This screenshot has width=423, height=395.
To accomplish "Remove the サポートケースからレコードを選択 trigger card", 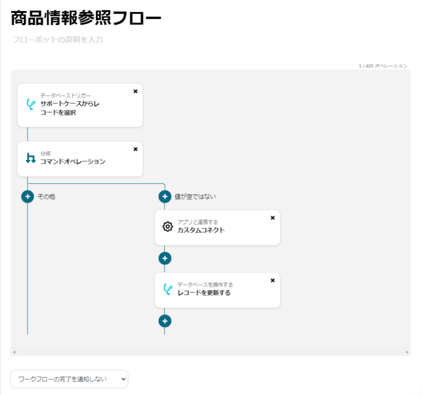I will click(136, 92).
